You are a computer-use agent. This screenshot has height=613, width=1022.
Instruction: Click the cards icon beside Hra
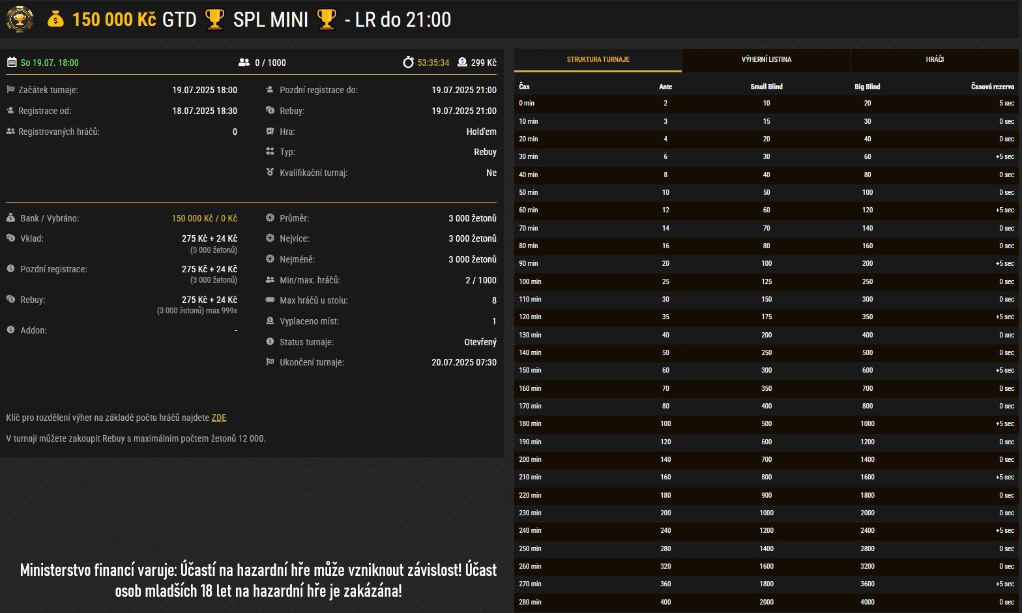270,132
